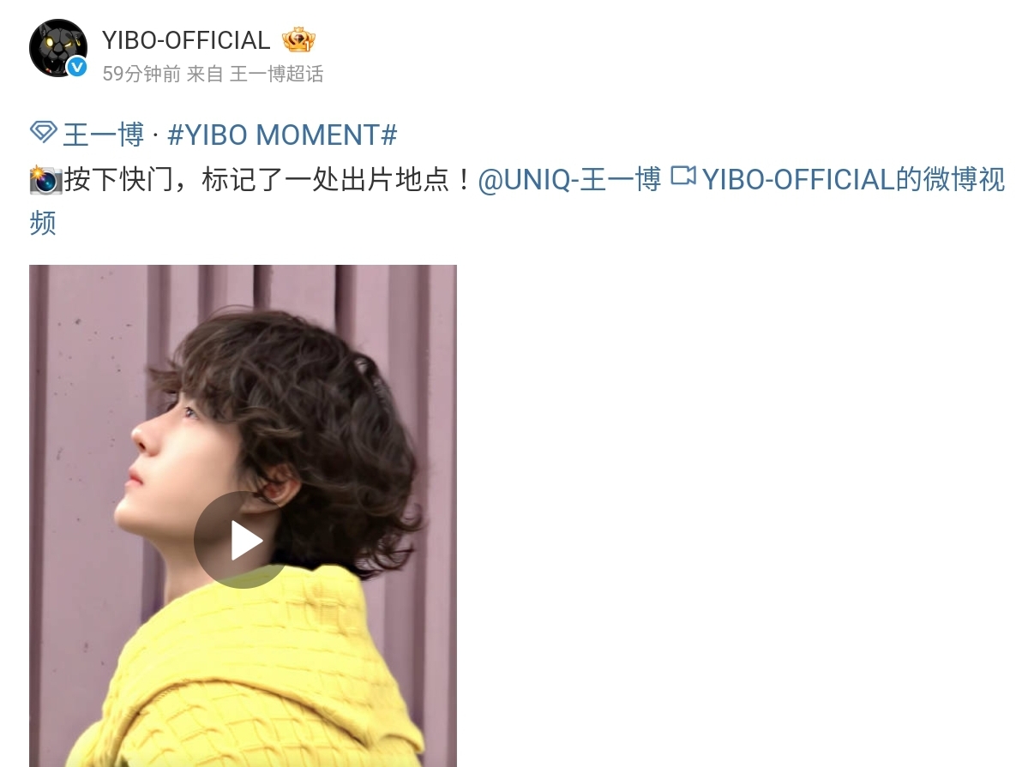This screenshot has width=1028, height=767.
Task: Open the video thumbnail of yellow sweater
Action: (243, 516)
